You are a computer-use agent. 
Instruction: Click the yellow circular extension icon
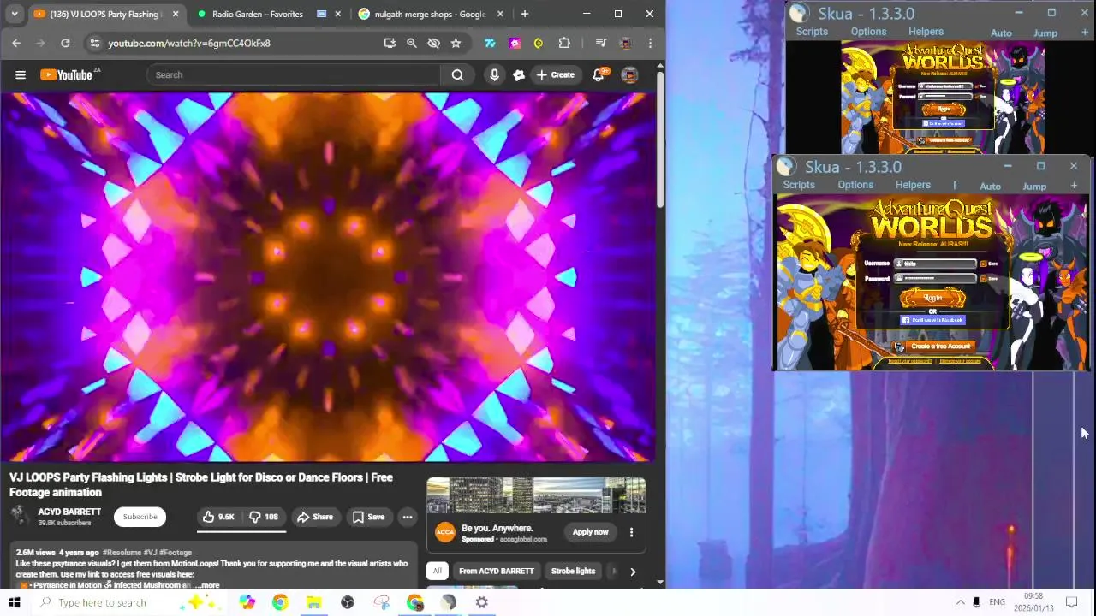tap(539, 43)
